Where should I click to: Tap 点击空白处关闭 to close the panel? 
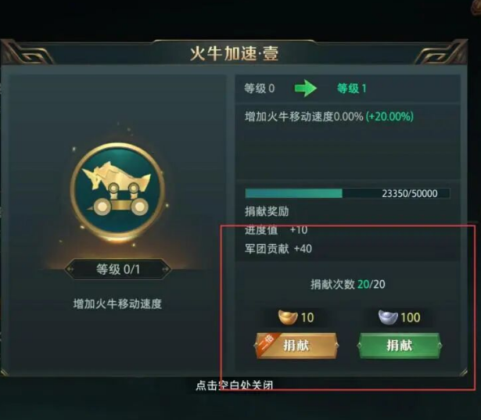coord(235,385)
